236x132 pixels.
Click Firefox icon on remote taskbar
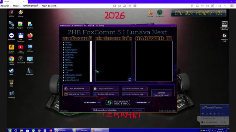tap(51, 131)
